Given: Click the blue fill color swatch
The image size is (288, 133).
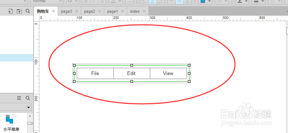Looking at the screenshot, I should [203, 1].
